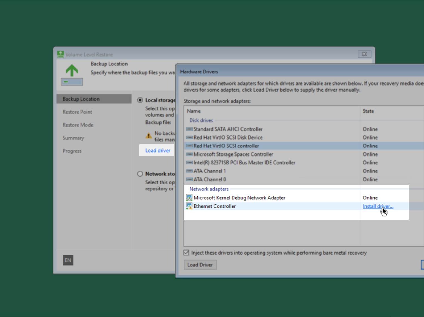The height and width of the screenshot is (317, 424).
Task: Switch to the Restore Point step
Action: pyautogui.click(x=77, y=112)
